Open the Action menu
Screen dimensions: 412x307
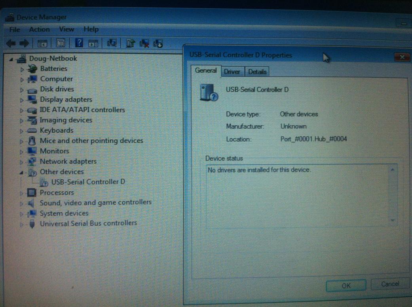pyautogui.click(x=39, y=29)
